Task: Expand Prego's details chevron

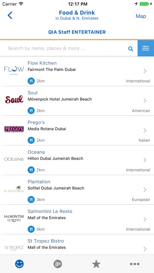Action: 145,130
